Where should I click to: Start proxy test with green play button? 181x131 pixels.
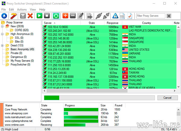click(39, 16)
